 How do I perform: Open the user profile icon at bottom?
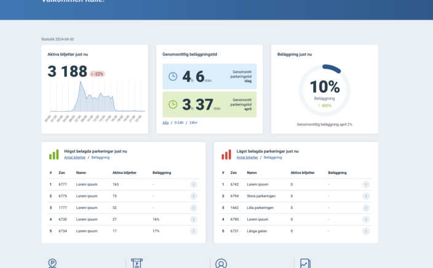tap(221, 263)
